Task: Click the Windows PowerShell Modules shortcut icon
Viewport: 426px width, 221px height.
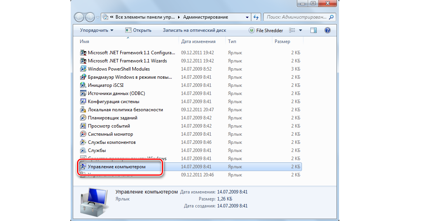Action: tap(83, 69)
